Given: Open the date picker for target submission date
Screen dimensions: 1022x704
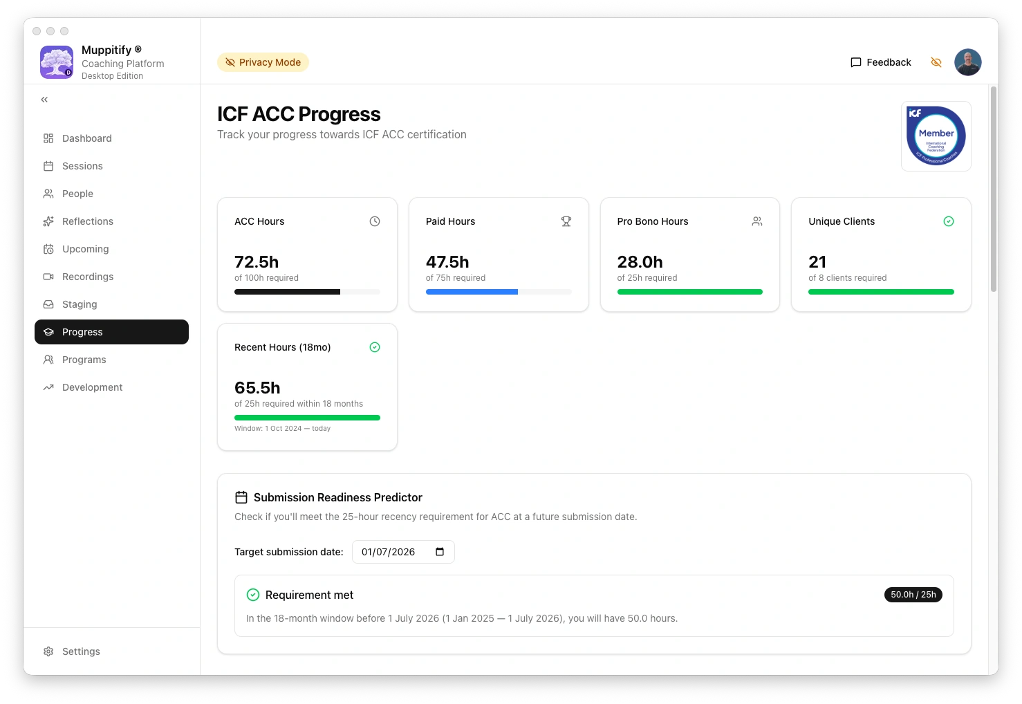Looking at the screenshot, I should [440, 552].
